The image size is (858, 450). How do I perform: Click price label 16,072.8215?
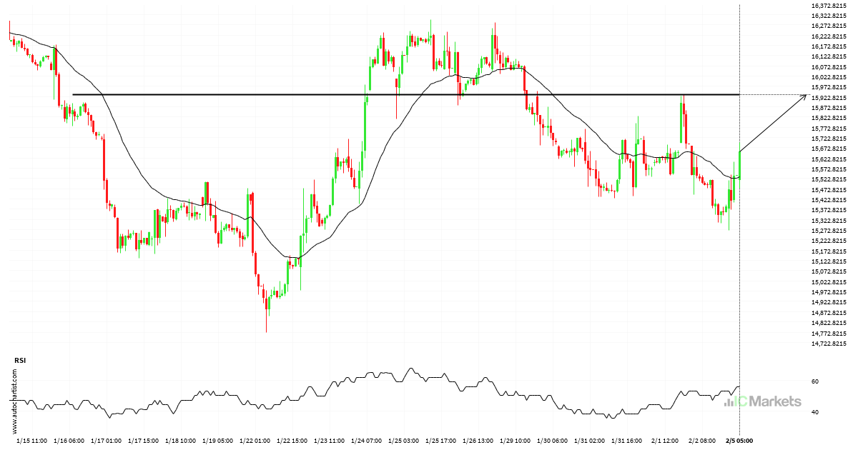[829, 67]
